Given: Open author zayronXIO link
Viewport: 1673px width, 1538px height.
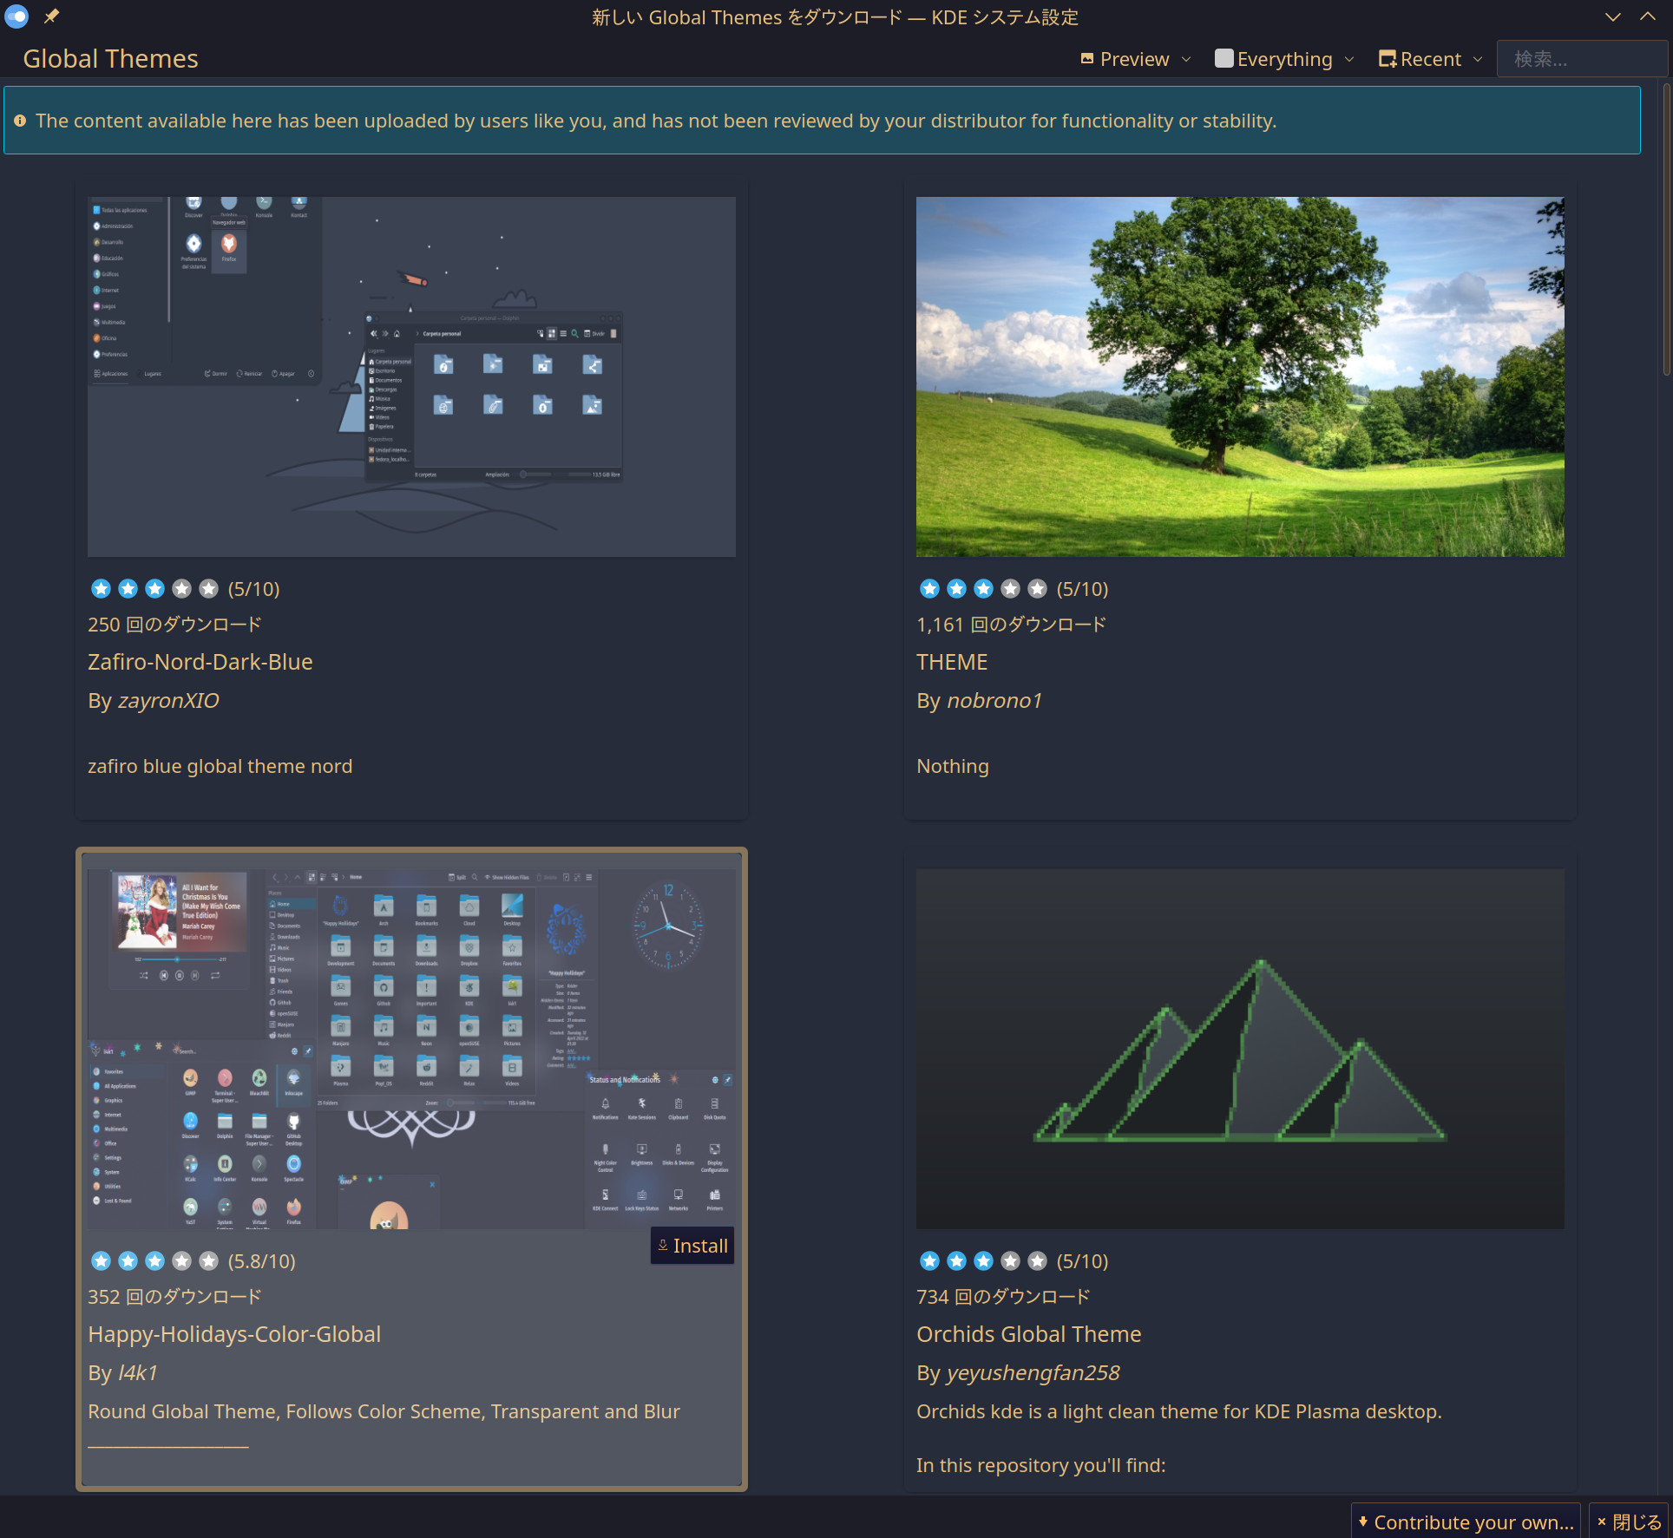Looking at the screenshot, I should pyautogui.click(x=168, y=700).
